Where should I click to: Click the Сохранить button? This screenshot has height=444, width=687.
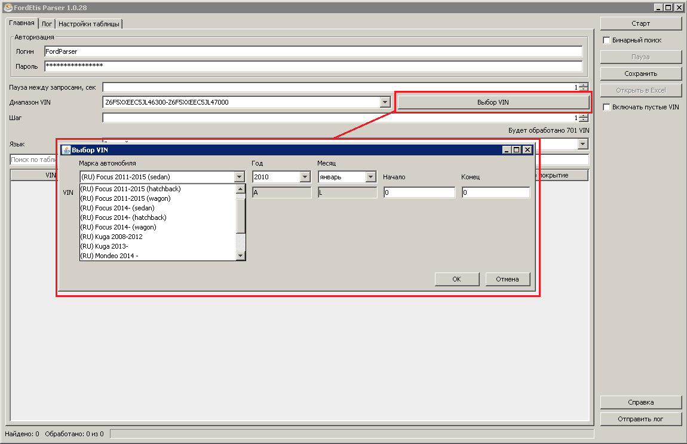pyautogui.click(x=640, y=74)
